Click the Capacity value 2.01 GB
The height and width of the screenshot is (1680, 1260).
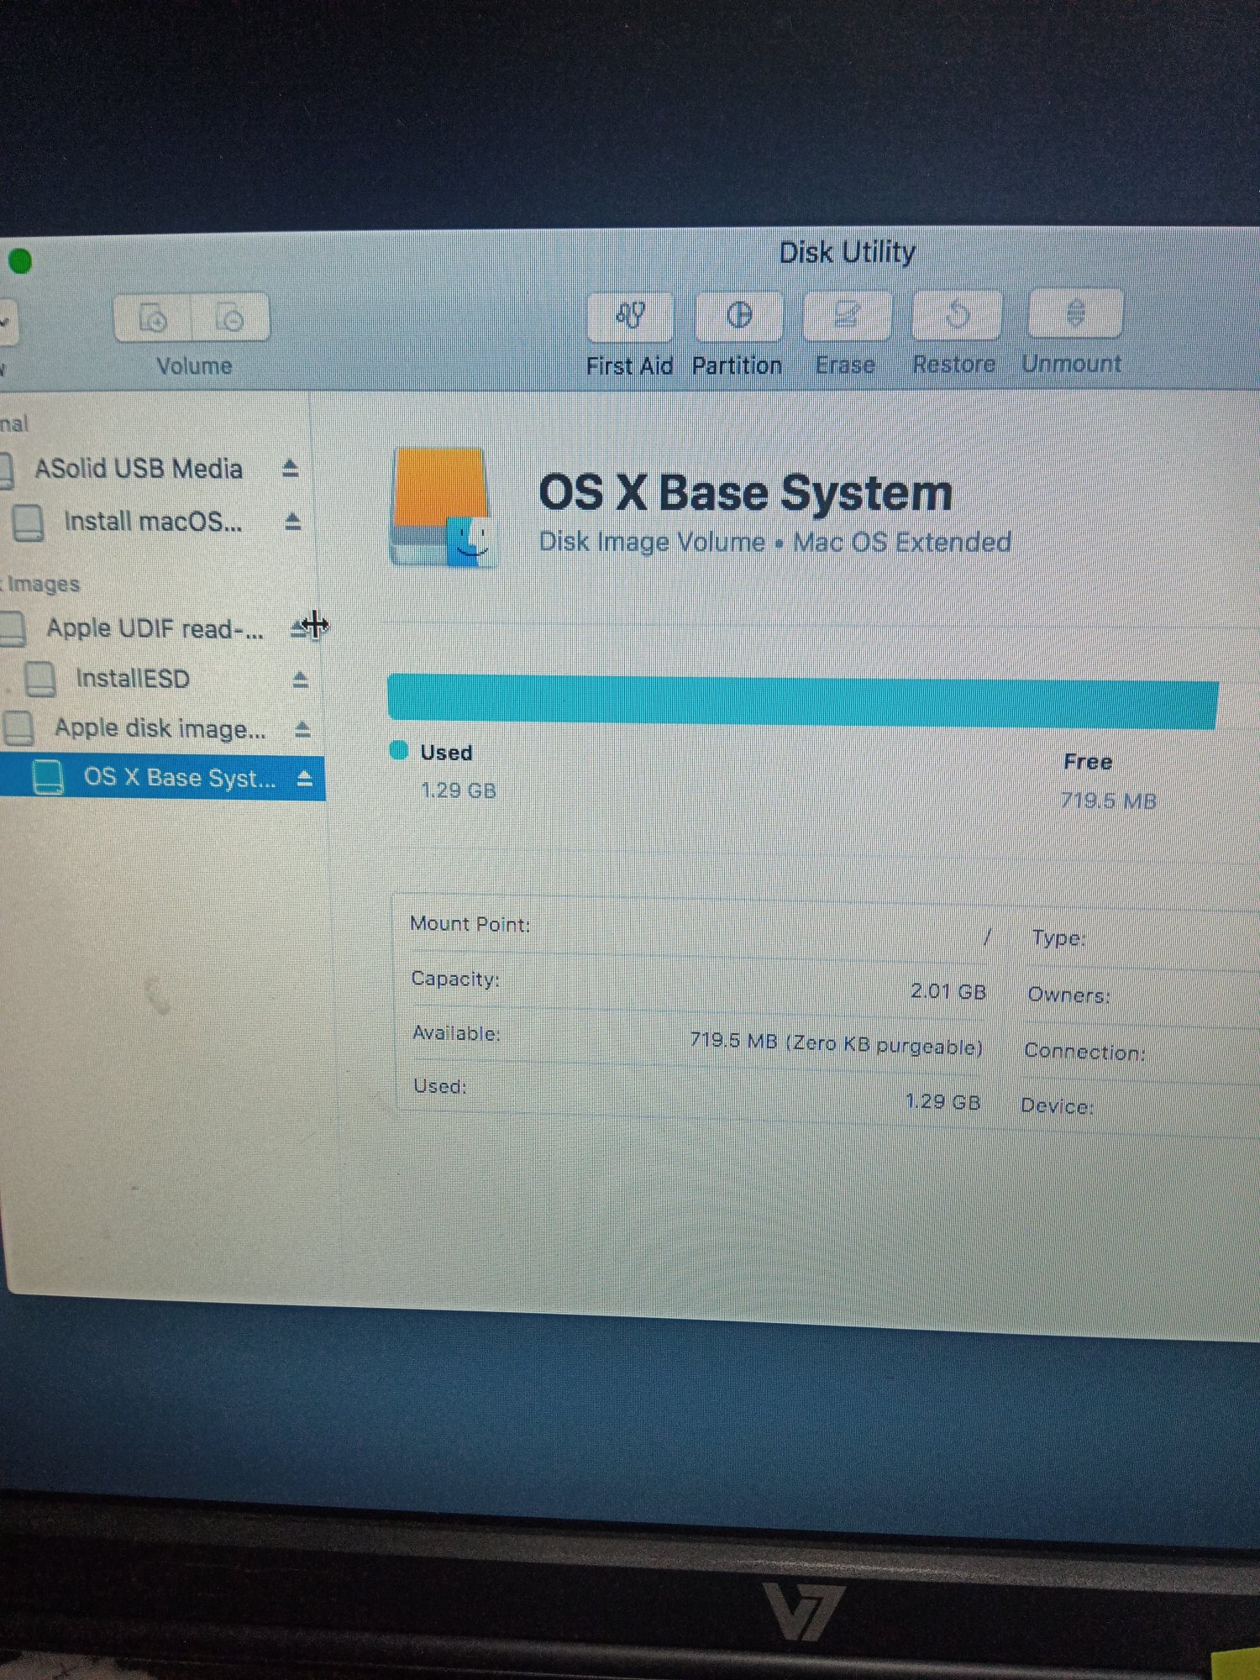tap(948, 991)
